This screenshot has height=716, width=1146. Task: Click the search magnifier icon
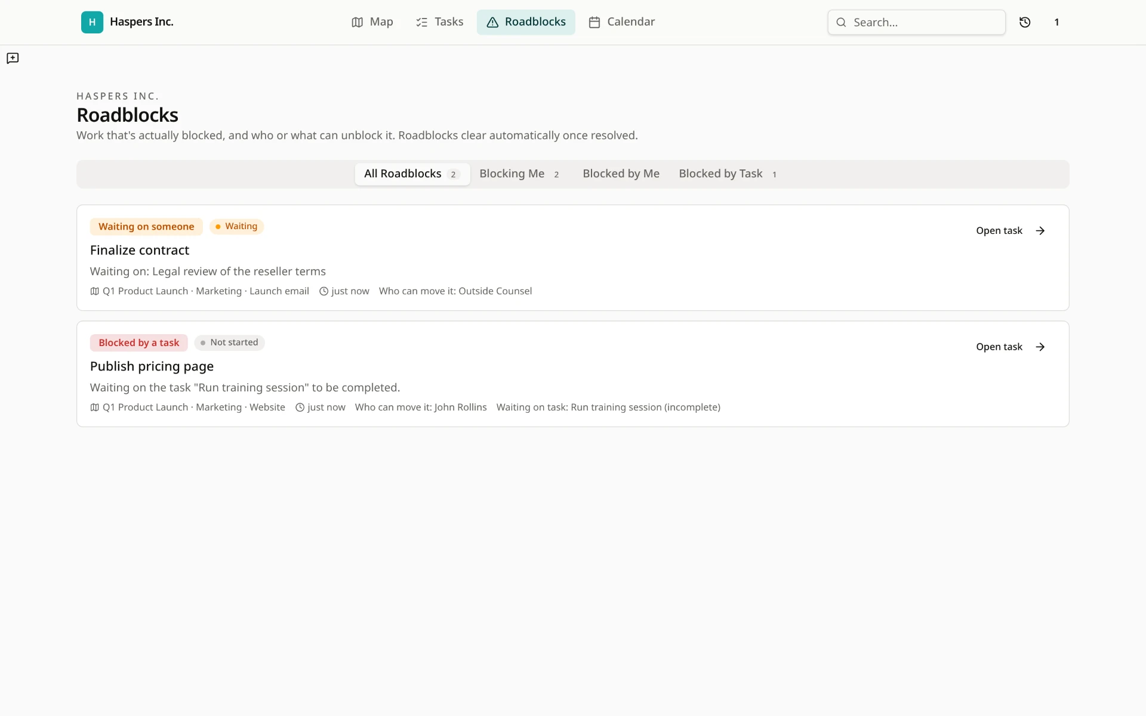click(x=841, y=22)
